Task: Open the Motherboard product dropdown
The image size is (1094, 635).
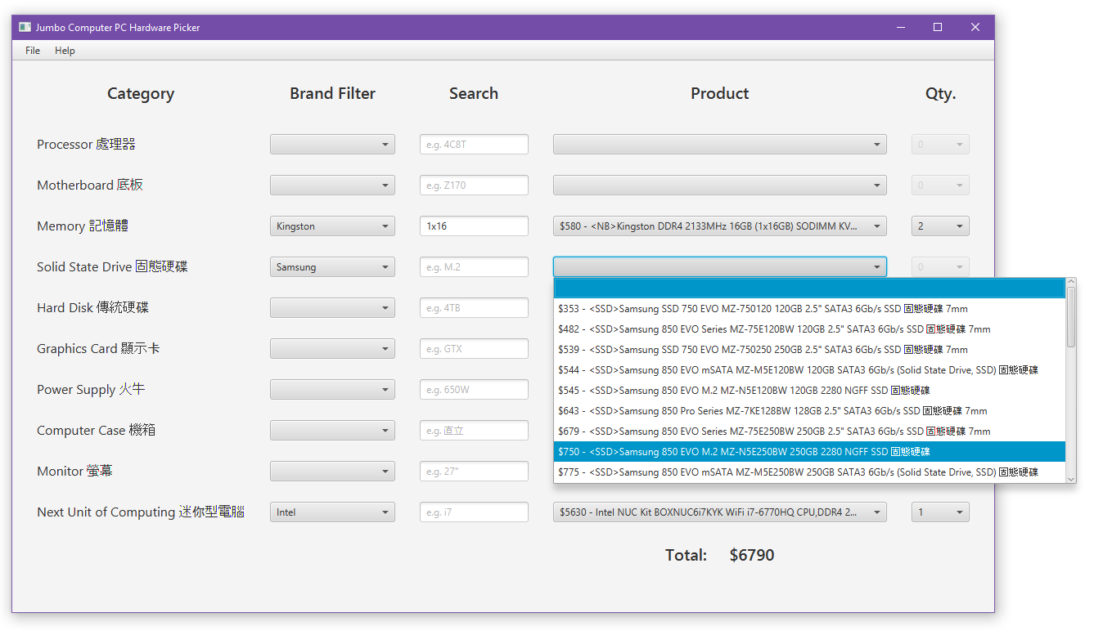Action: (x=720, y=186)
